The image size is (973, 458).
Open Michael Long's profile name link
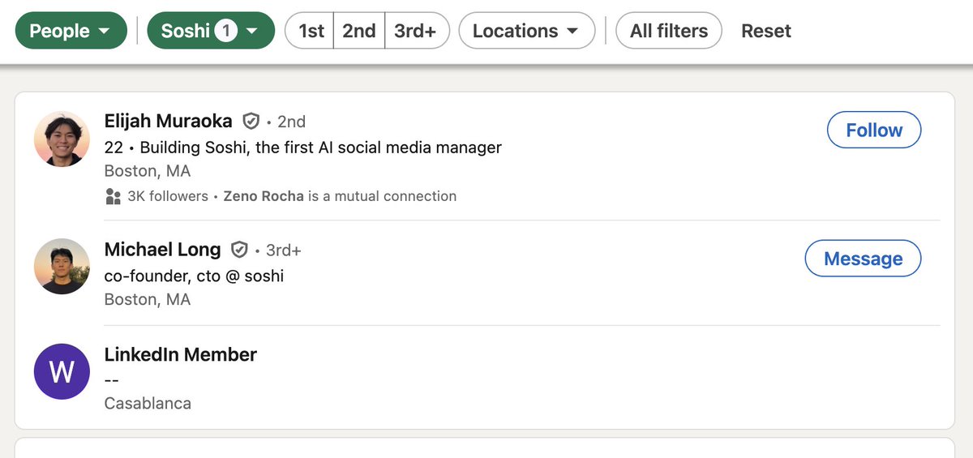point(162,250)
